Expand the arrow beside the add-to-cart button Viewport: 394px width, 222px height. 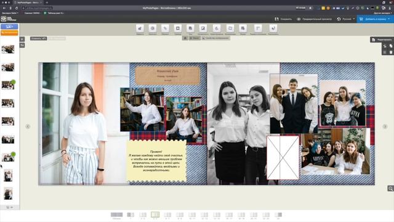pos(389,19)
